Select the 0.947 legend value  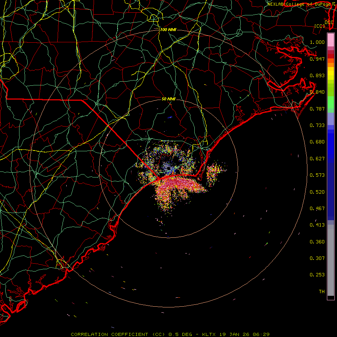[x=317, y=59]
